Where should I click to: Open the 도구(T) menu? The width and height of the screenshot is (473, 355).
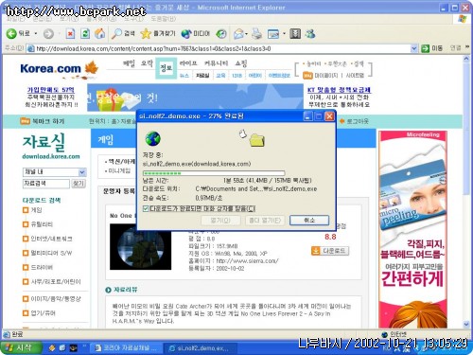[133, 19]
